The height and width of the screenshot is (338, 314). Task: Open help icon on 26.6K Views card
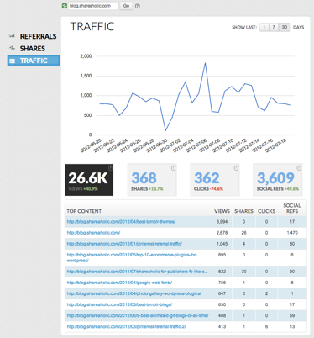coord(110,168)
